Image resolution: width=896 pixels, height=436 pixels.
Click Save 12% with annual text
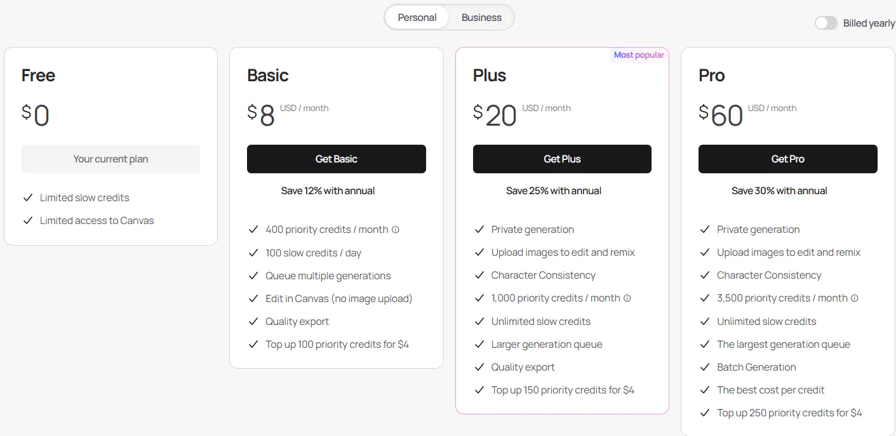[x=328, y=191]
